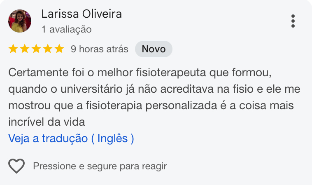Viewport: 312px width, 185px height.
Task: Open the three-dot more options menu
Action: [293, 21]
